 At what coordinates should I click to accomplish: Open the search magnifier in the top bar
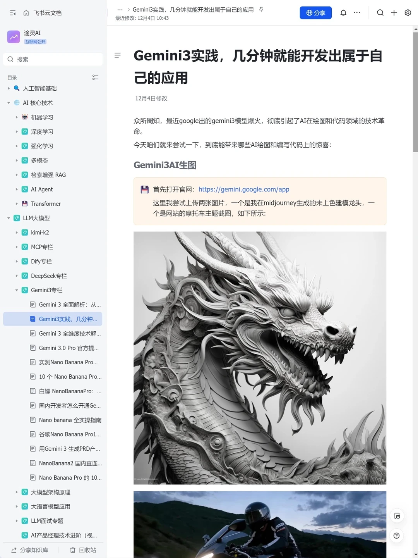380,13
